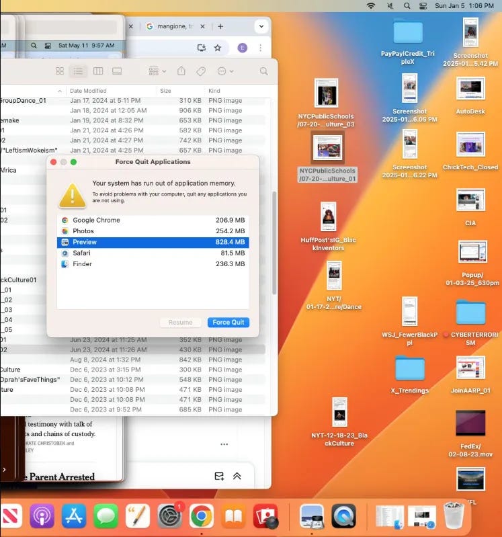502x537 pixels.
Task: Select Photos in Force Quit list
Action: tap(153, 231)
